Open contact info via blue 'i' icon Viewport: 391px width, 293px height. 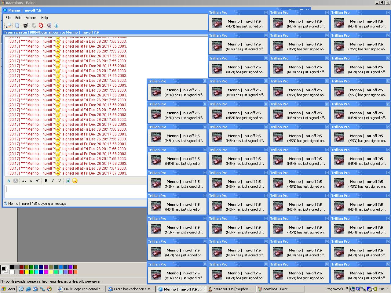(x=56, y=25)
